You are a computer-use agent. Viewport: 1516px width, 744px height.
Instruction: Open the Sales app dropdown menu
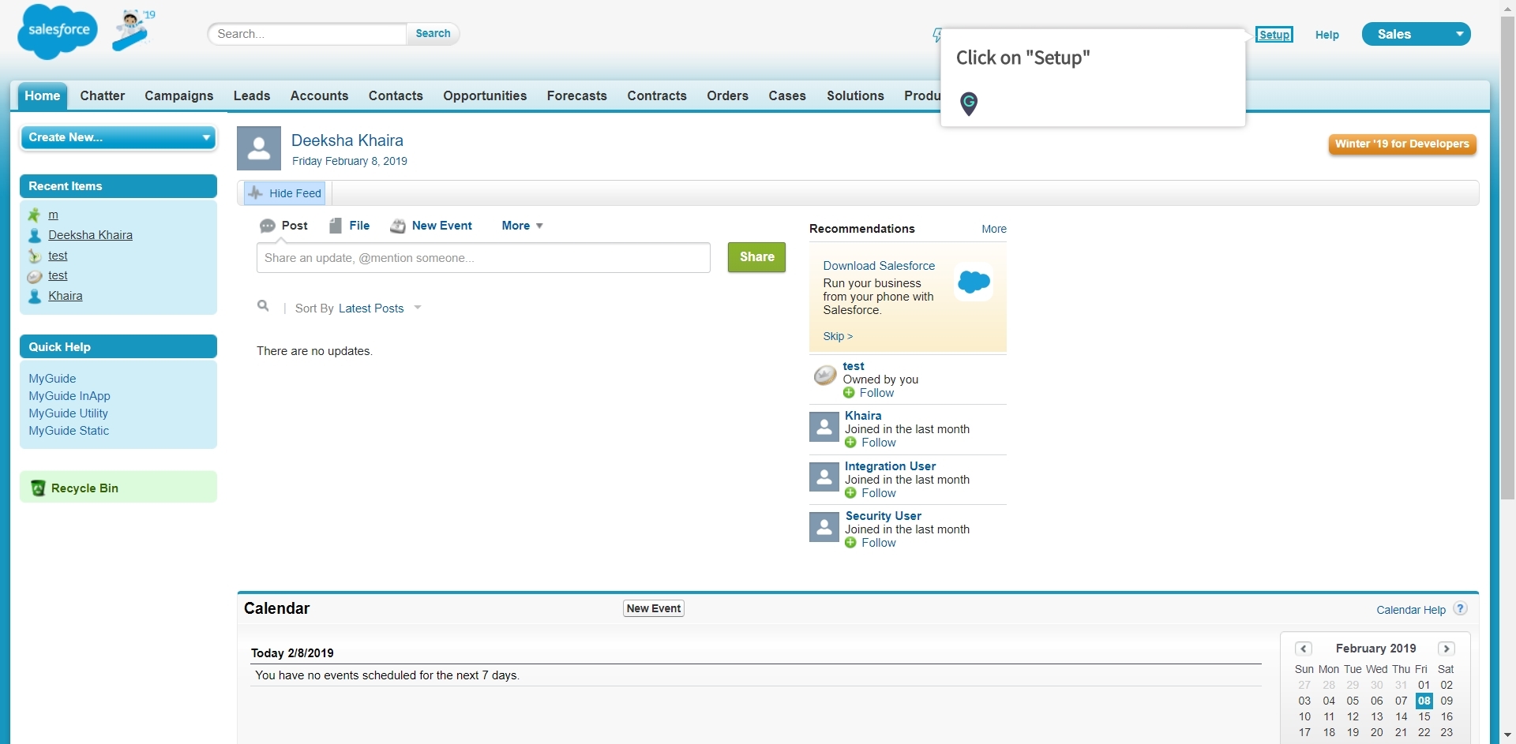click(x=1417, y=34)
